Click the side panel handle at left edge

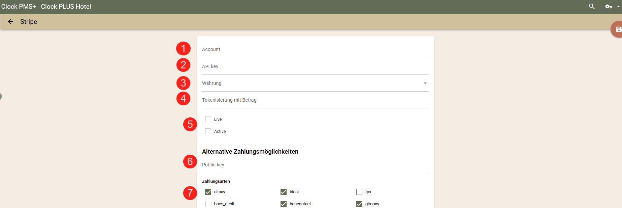(x=1, y=96)
